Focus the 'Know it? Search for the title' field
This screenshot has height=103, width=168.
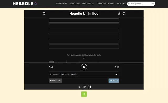(x=84, y=75)
